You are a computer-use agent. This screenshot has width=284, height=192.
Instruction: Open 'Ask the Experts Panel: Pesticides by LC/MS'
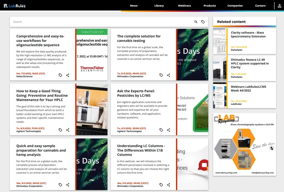click(136, 93)
